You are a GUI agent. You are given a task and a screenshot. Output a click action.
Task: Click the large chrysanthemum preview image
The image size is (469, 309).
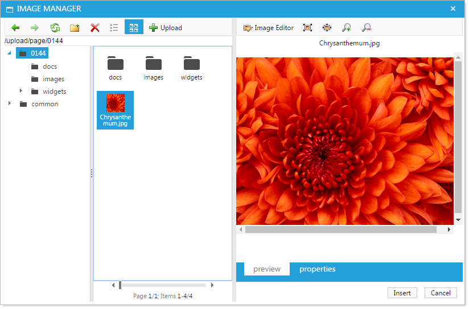(x=344, y=141)
